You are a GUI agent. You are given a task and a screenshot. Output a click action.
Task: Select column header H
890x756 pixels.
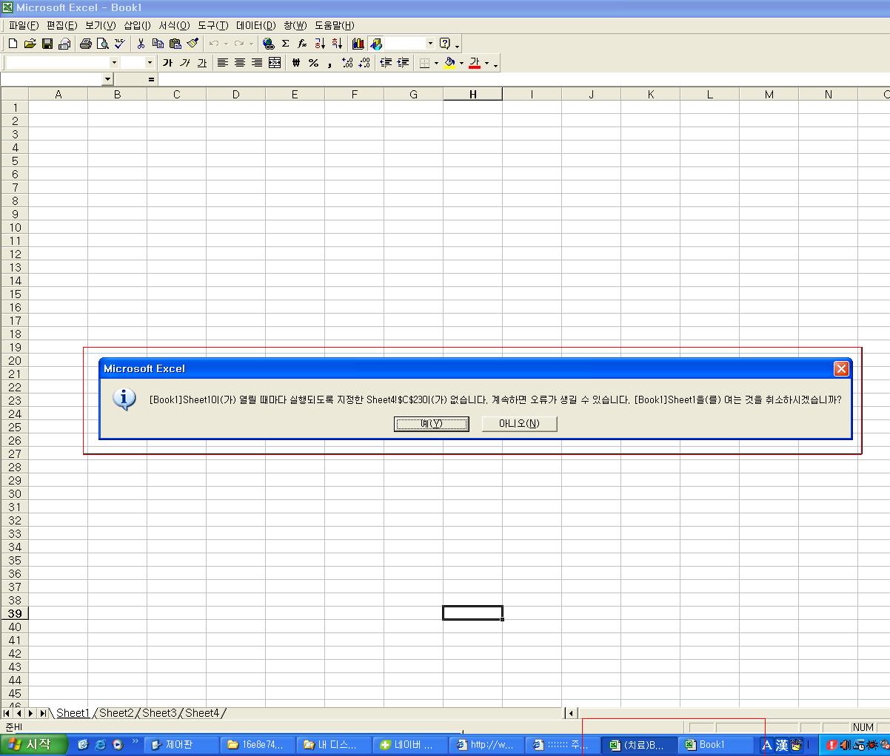coord(472,94)
